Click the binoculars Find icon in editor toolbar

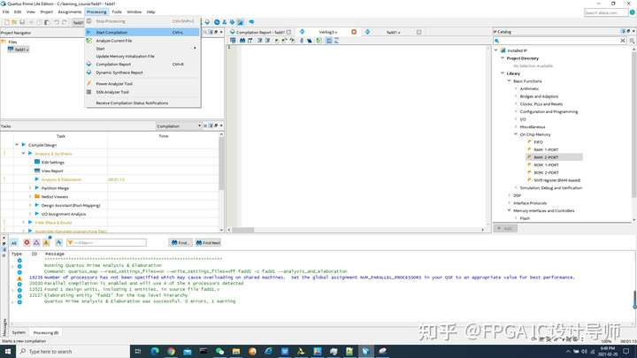point(242,40)
